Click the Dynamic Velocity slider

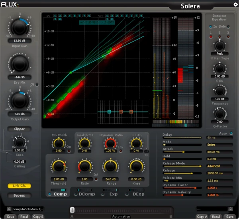pos(182,195)
